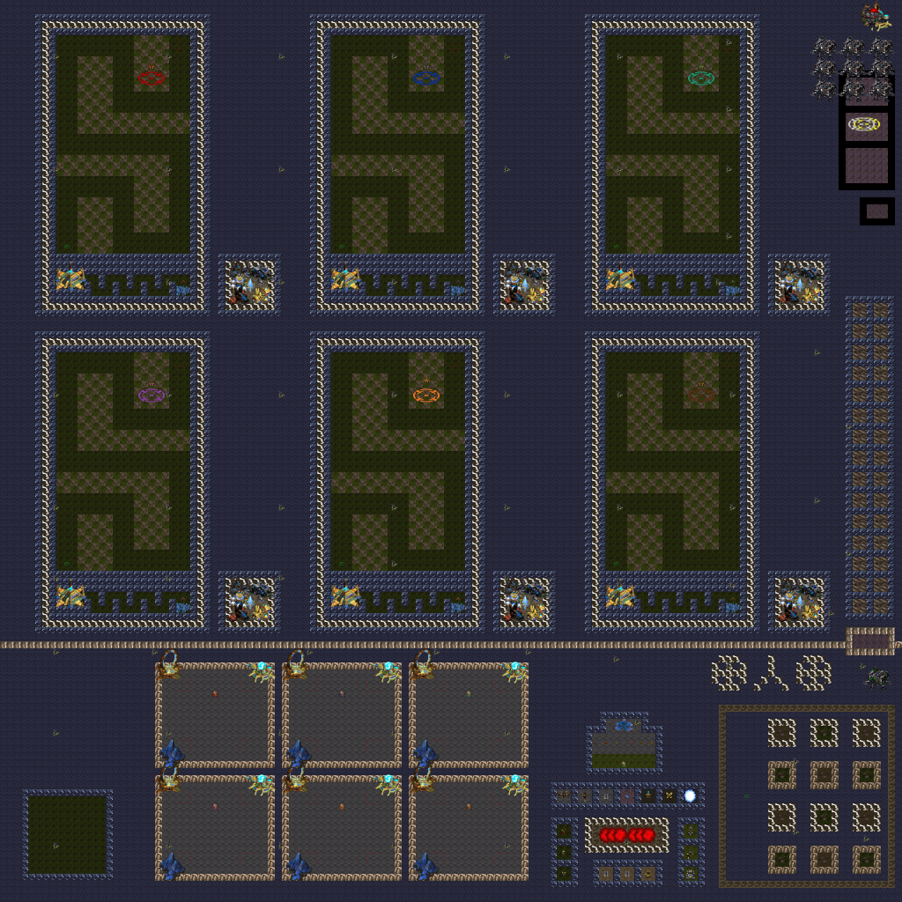
Task: Select the golden Protoss building below the blue-beacon maze
Action: (345, 279)
